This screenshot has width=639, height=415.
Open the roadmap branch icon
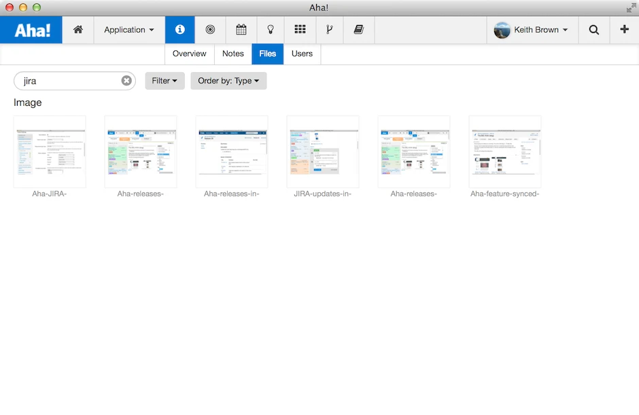[x=329, y=30]
